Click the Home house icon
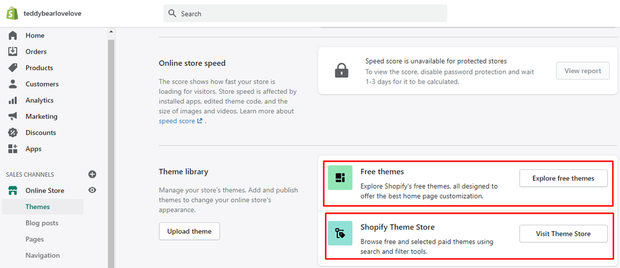 pos(13,36)
